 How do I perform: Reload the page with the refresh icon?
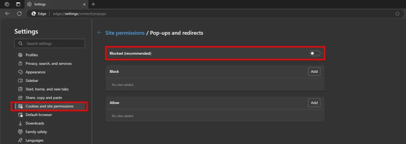pos(19,14)
